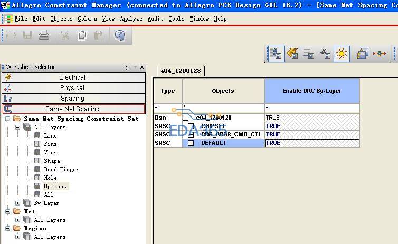Image resolution: width=398 pixels, height=244 pixels.
Task: Expand the DDR_ADDR_CMD_CTL row
Action: click(191, 134)
